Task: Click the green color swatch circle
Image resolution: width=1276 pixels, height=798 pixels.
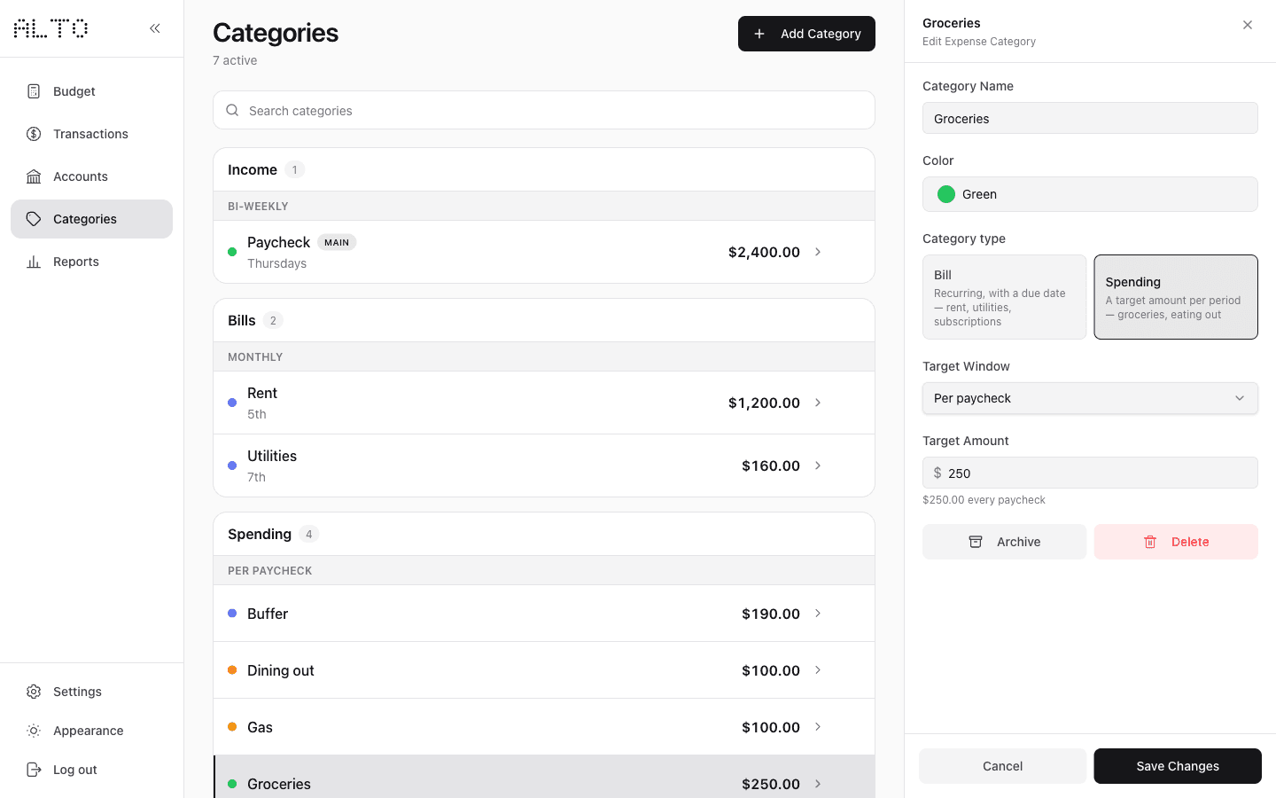Action: pyautogui.click(x=946, y=194)
